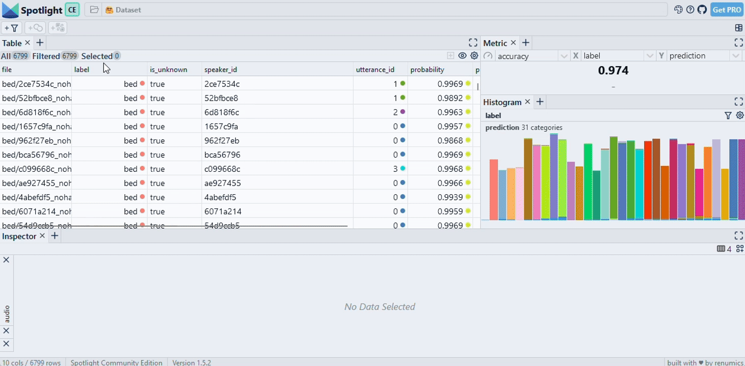Screen dimensions: 745x366
Task: Open the X axis label dropdown
Action: (649, 56)
